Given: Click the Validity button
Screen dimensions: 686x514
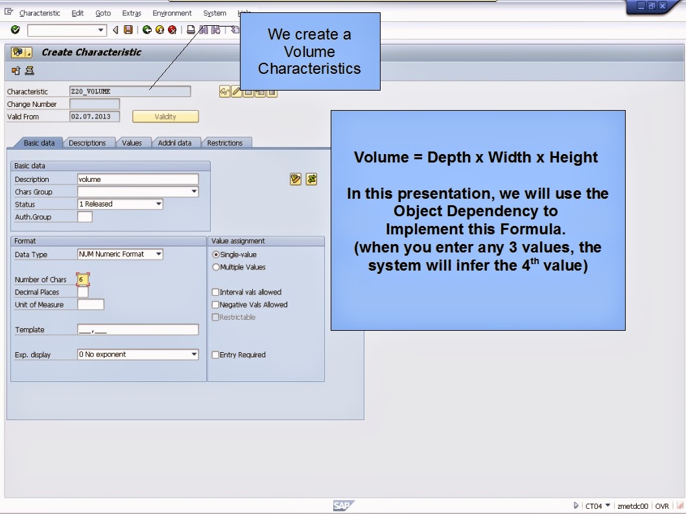Looking at the screenshot, I should coord(165,117).
